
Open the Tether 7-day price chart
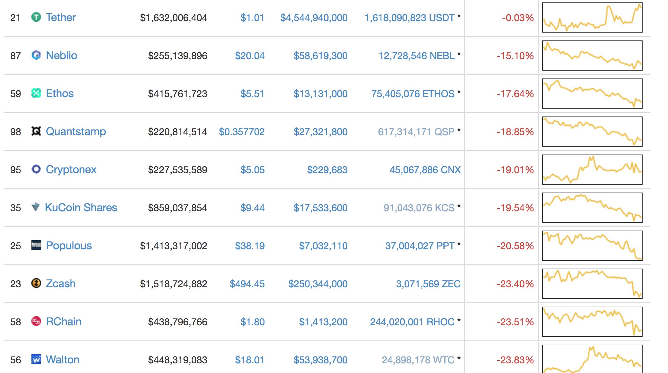coord(592,18)
